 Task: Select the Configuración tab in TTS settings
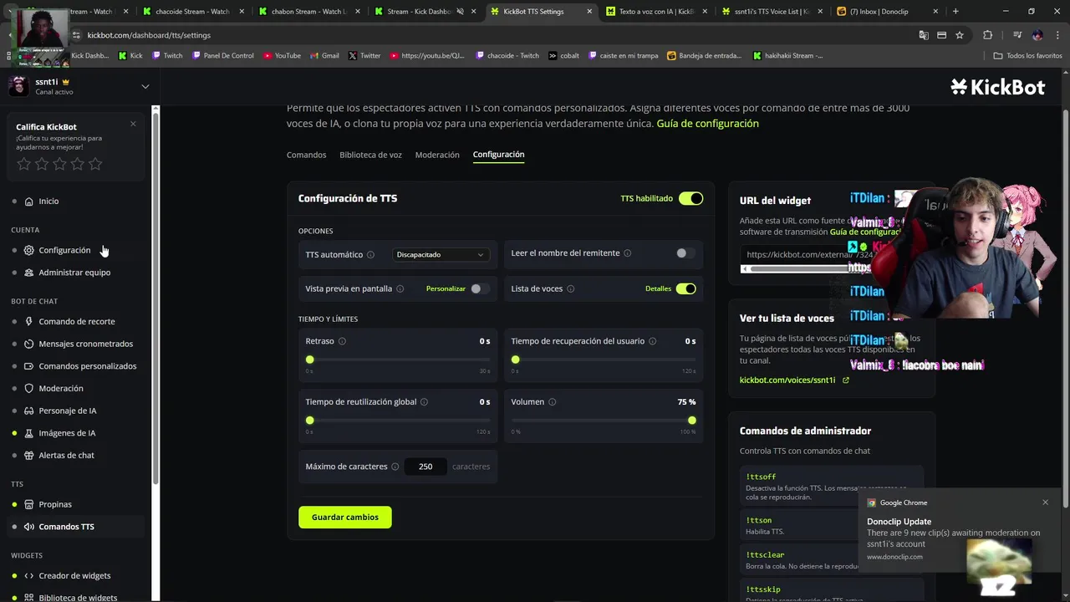[498, 155]
